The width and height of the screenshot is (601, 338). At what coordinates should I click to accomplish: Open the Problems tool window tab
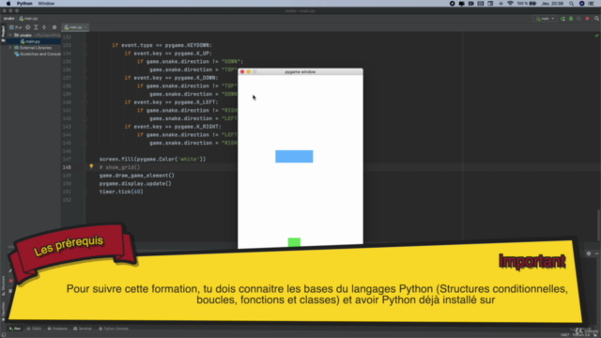point(57,329)
